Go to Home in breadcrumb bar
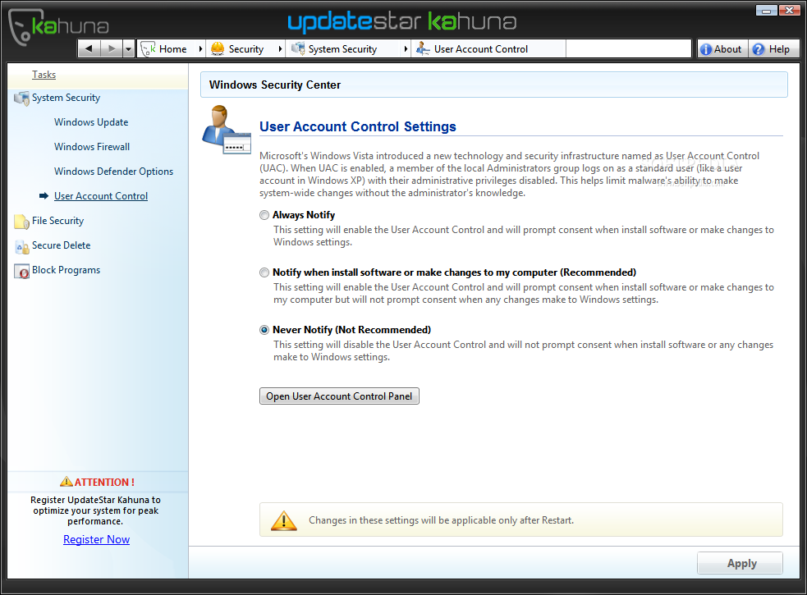The height and width of the screenshot is (595, 807). click(x=173, y=49)
